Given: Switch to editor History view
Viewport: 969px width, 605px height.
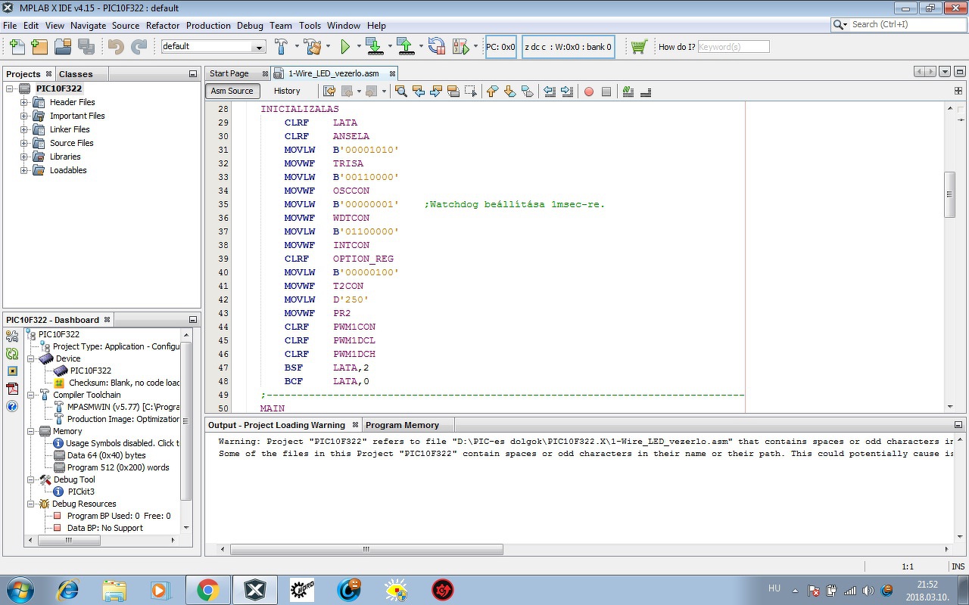Looking at the screenshot, I should (x=287, y=91).
